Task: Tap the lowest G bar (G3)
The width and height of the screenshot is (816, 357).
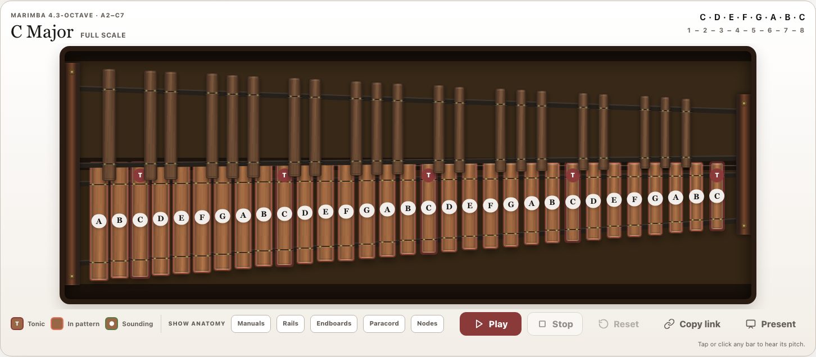Action: 223,217
